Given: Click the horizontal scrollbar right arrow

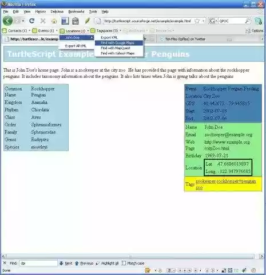Looking at the screenshot, I should [261, 256].
